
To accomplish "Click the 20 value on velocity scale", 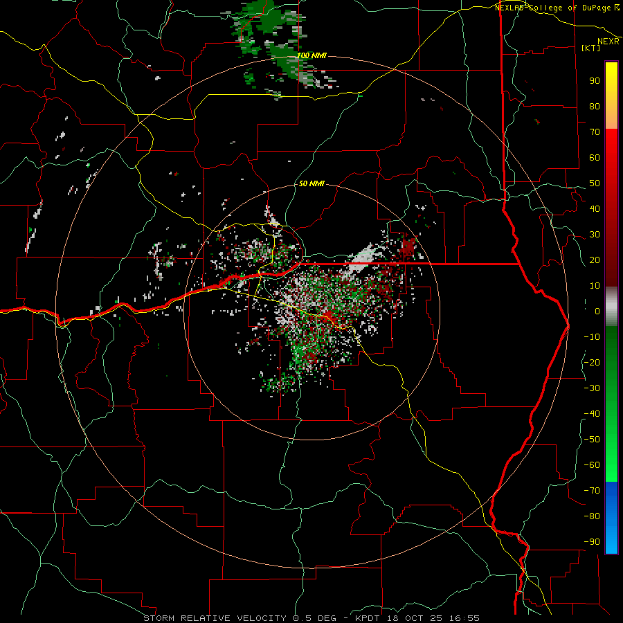I will pos(595,260).
